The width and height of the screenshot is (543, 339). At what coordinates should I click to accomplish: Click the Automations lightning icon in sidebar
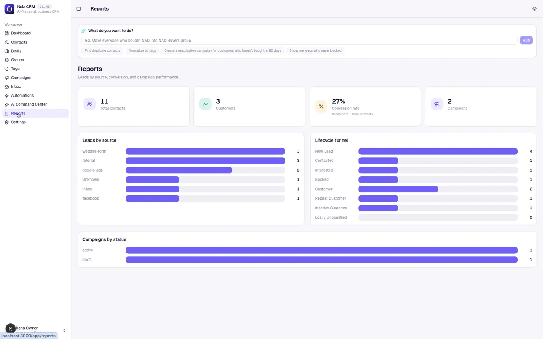pyautogui.click(x=7, y=96)
